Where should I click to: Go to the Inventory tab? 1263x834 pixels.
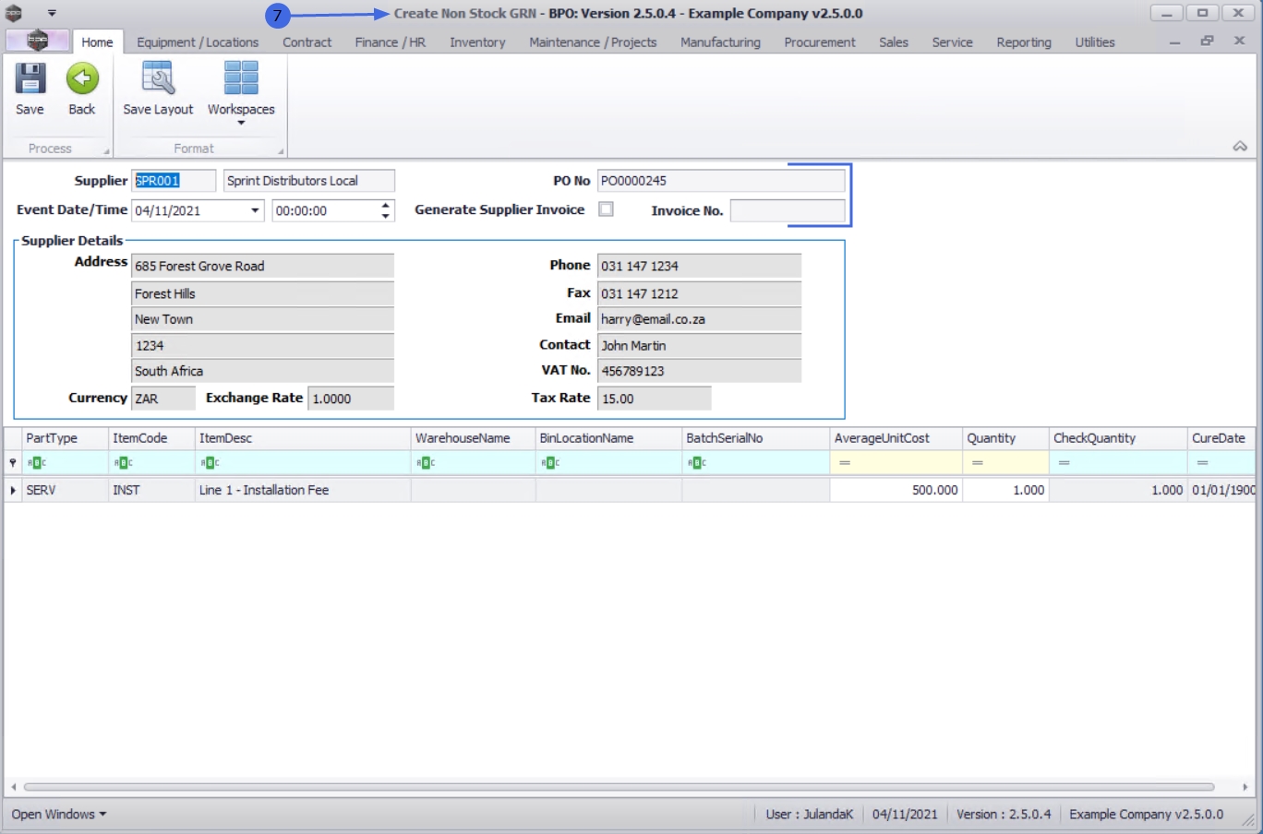coord(477,42)
